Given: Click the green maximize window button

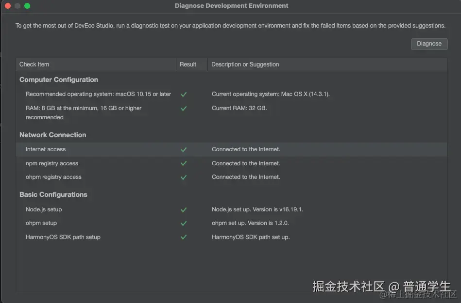Looking at the screenshot, I should click(27, 6).
